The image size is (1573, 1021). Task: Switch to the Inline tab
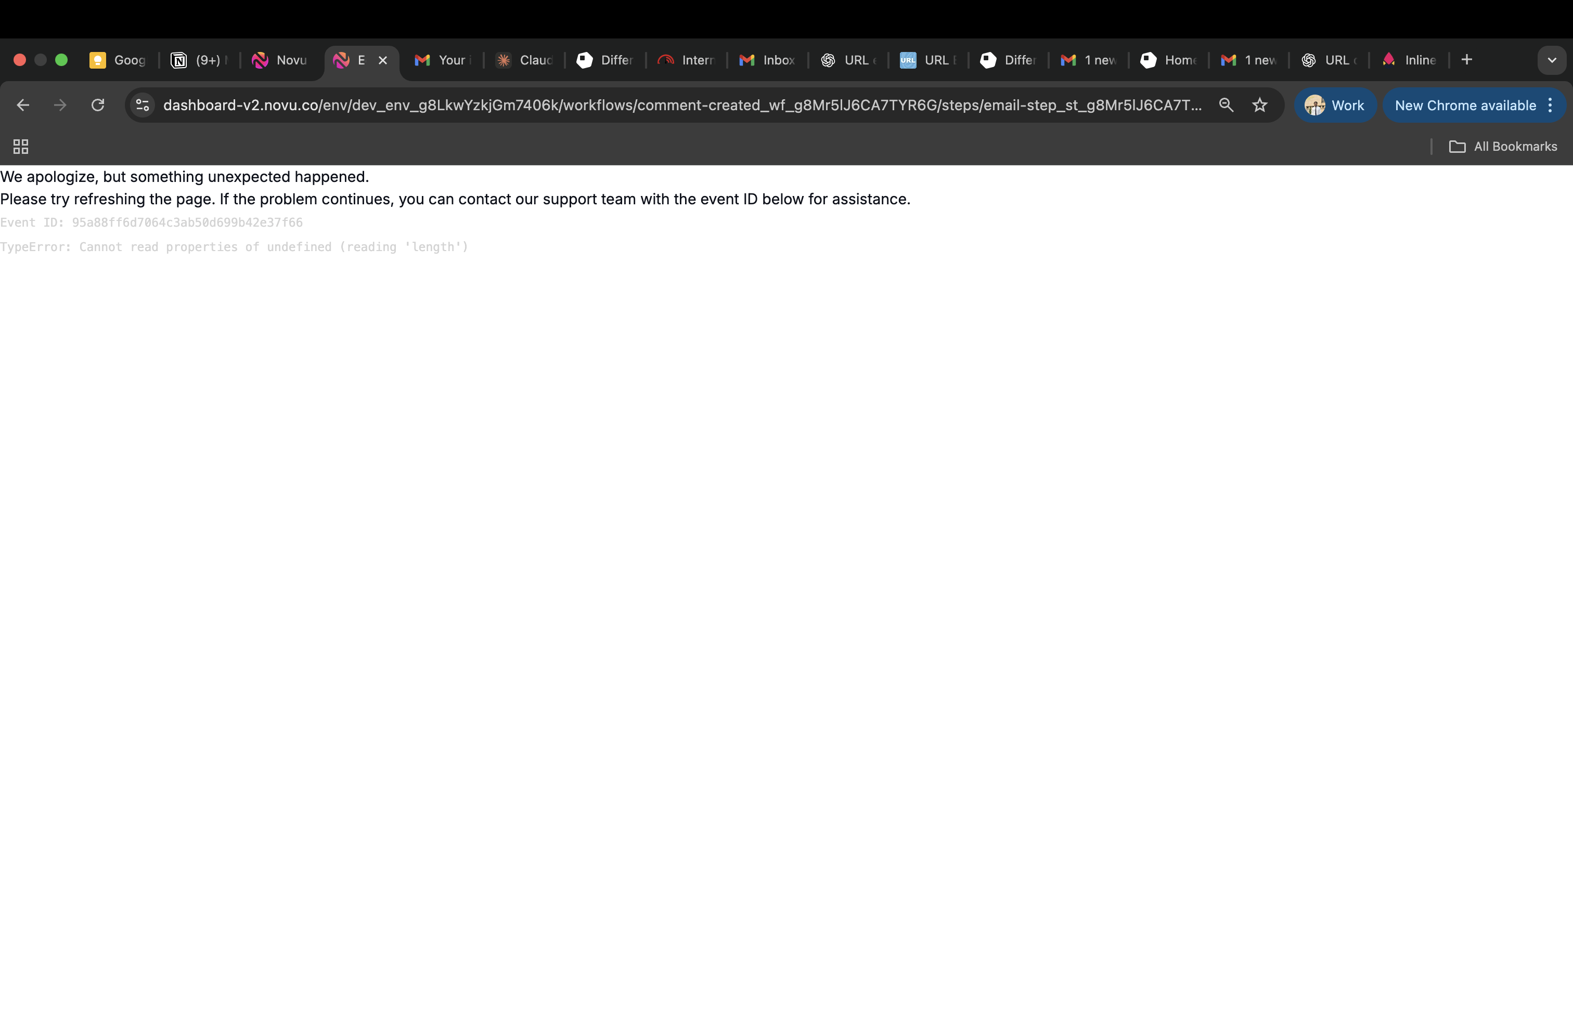[x=1410, y=60]
